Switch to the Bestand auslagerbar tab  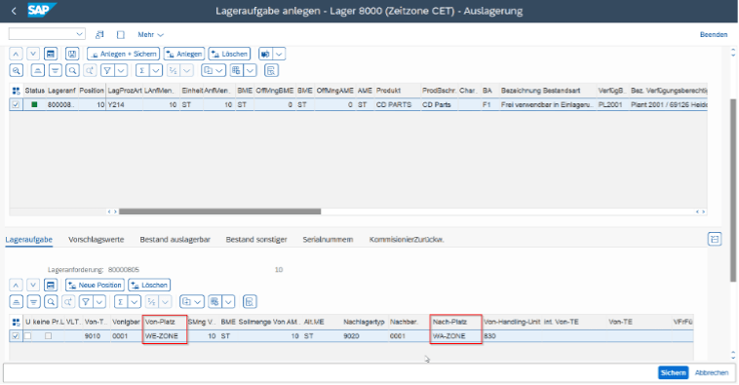[x=175, y=240]
